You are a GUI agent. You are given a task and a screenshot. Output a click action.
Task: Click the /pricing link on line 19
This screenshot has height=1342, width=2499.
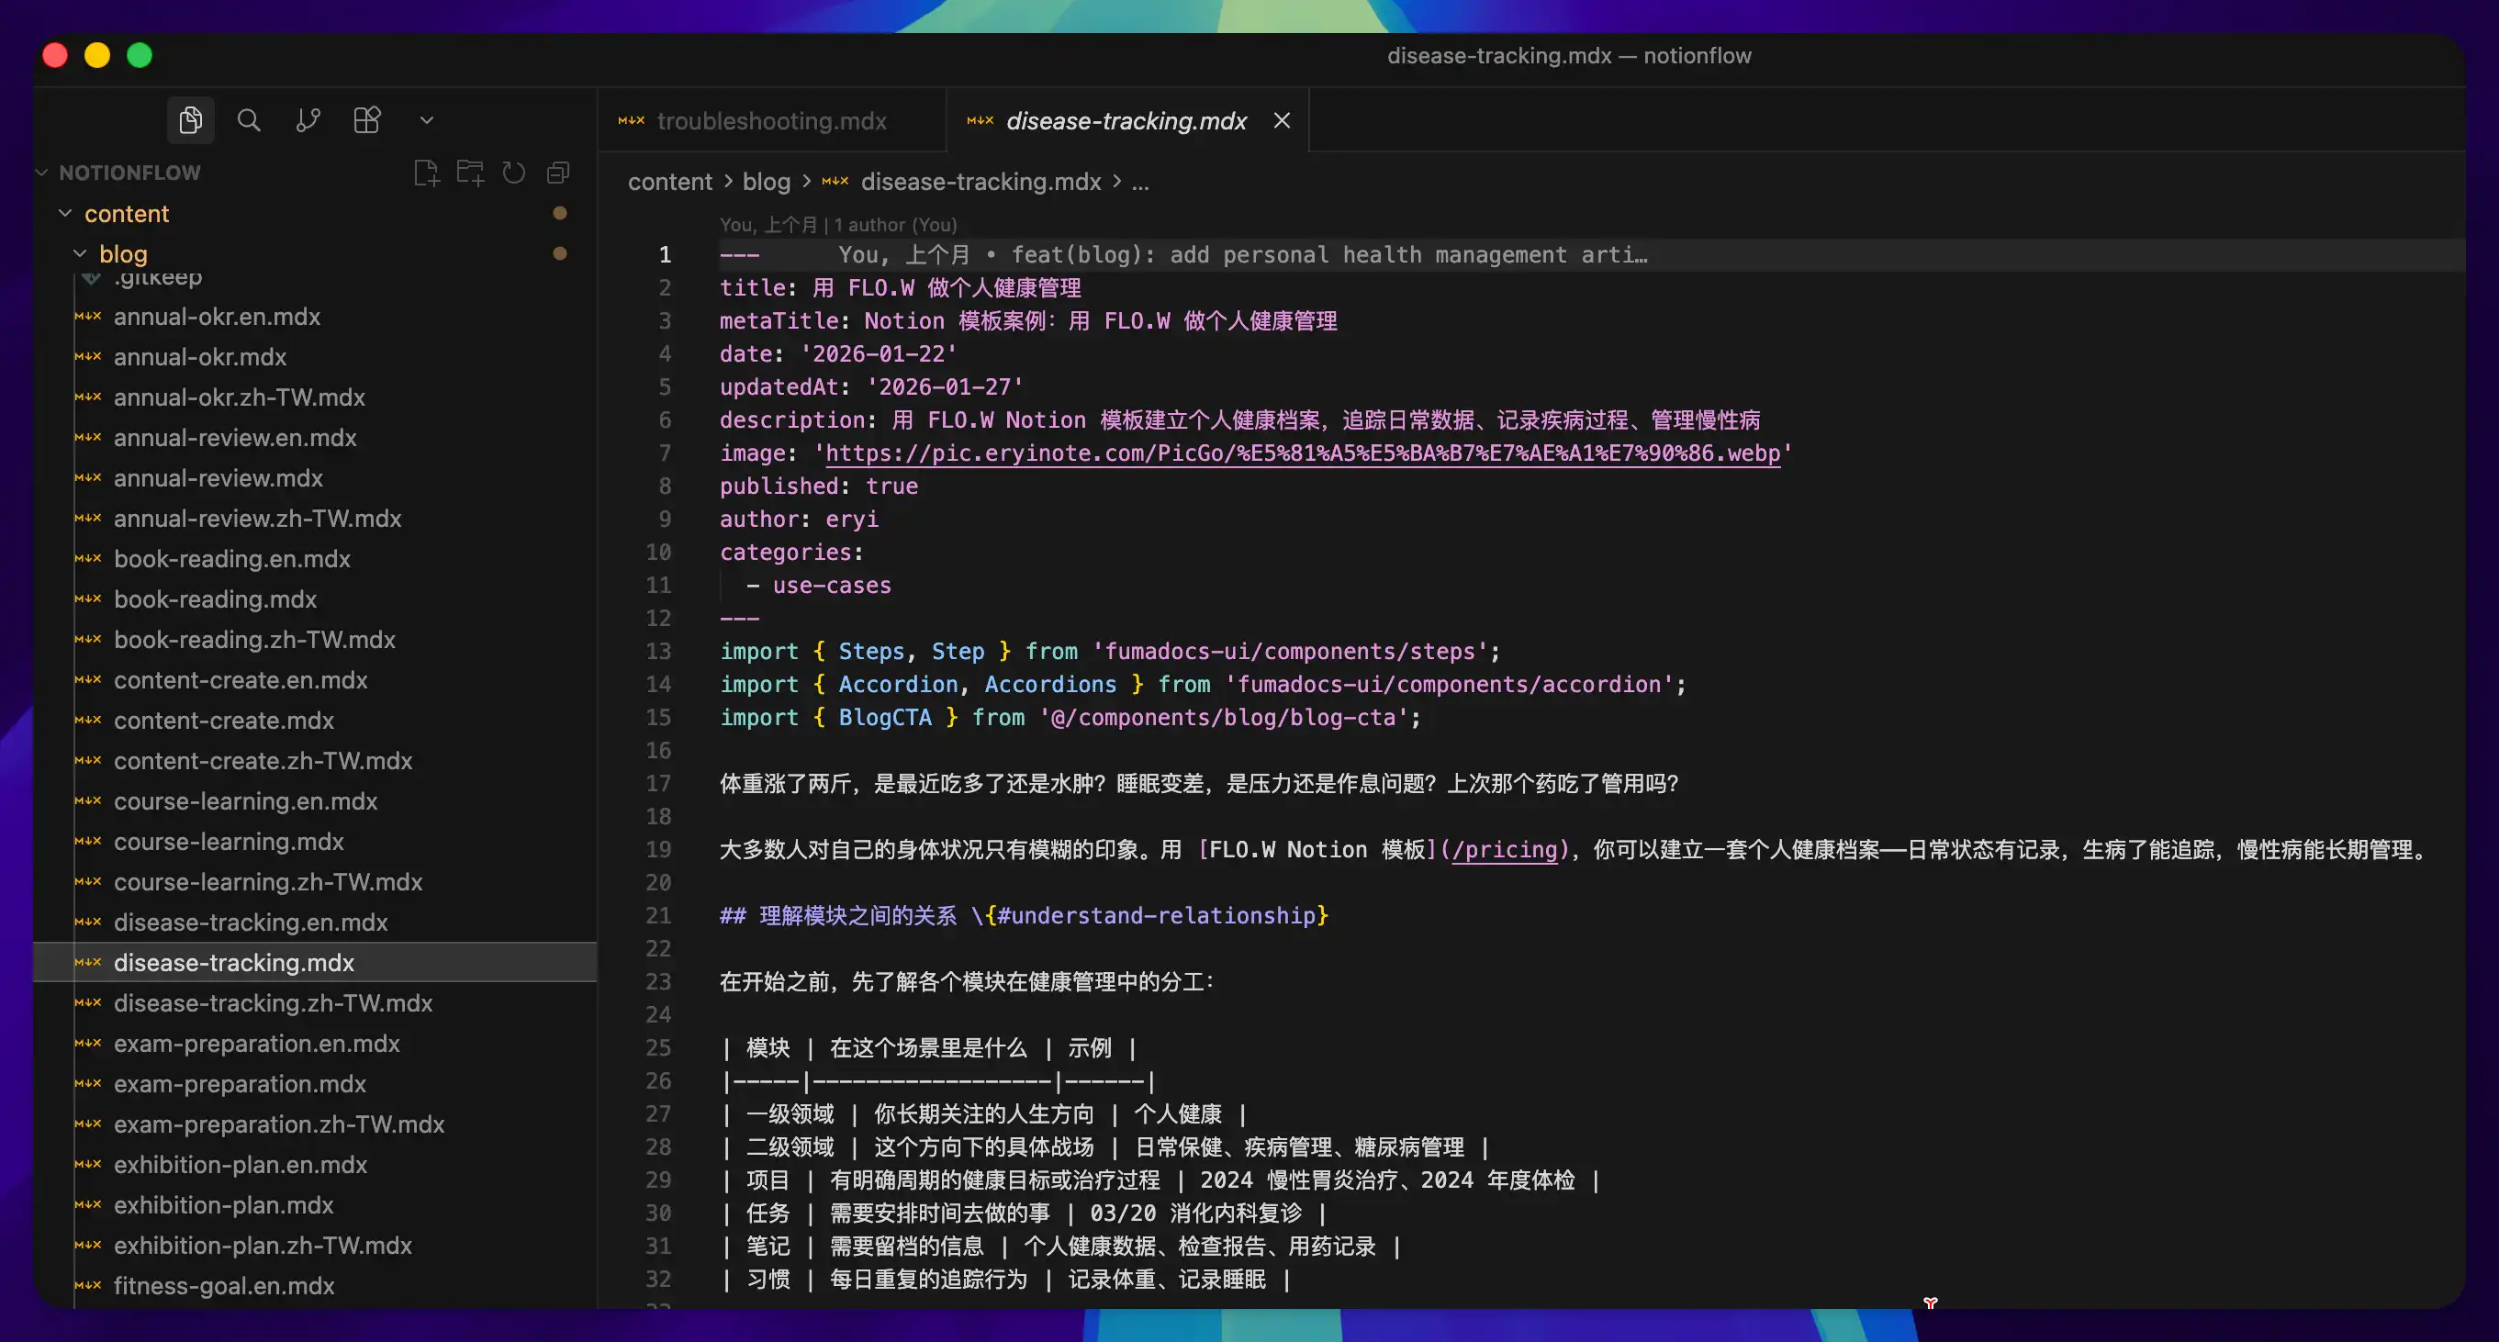pyautogui.click(x=1505, y=849)
